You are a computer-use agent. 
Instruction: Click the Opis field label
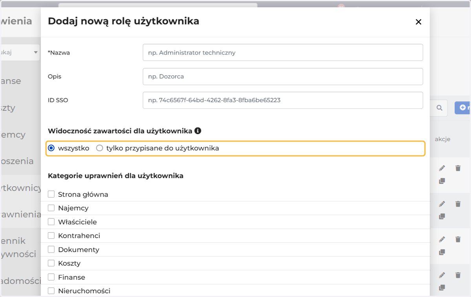pyautogui.click(x=55, y=77)
